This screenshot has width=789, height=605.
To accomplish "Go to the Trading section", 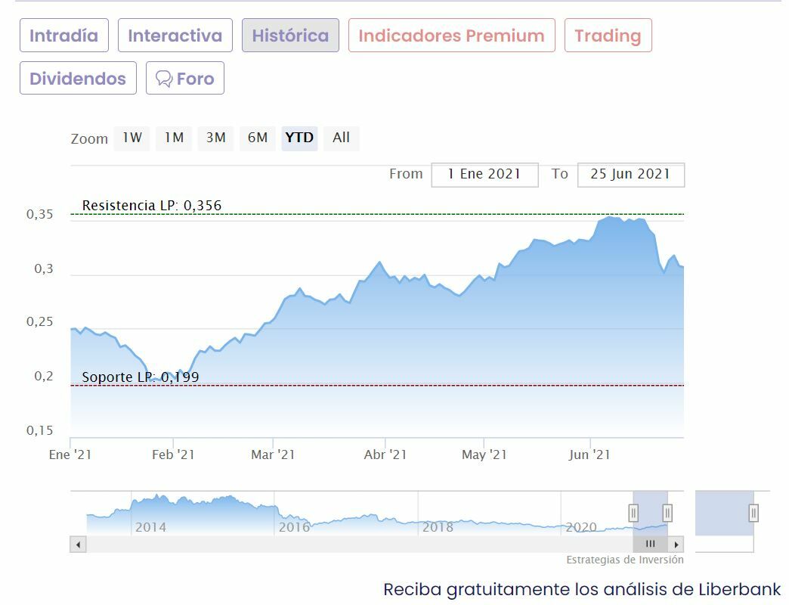I will point(608,36).
